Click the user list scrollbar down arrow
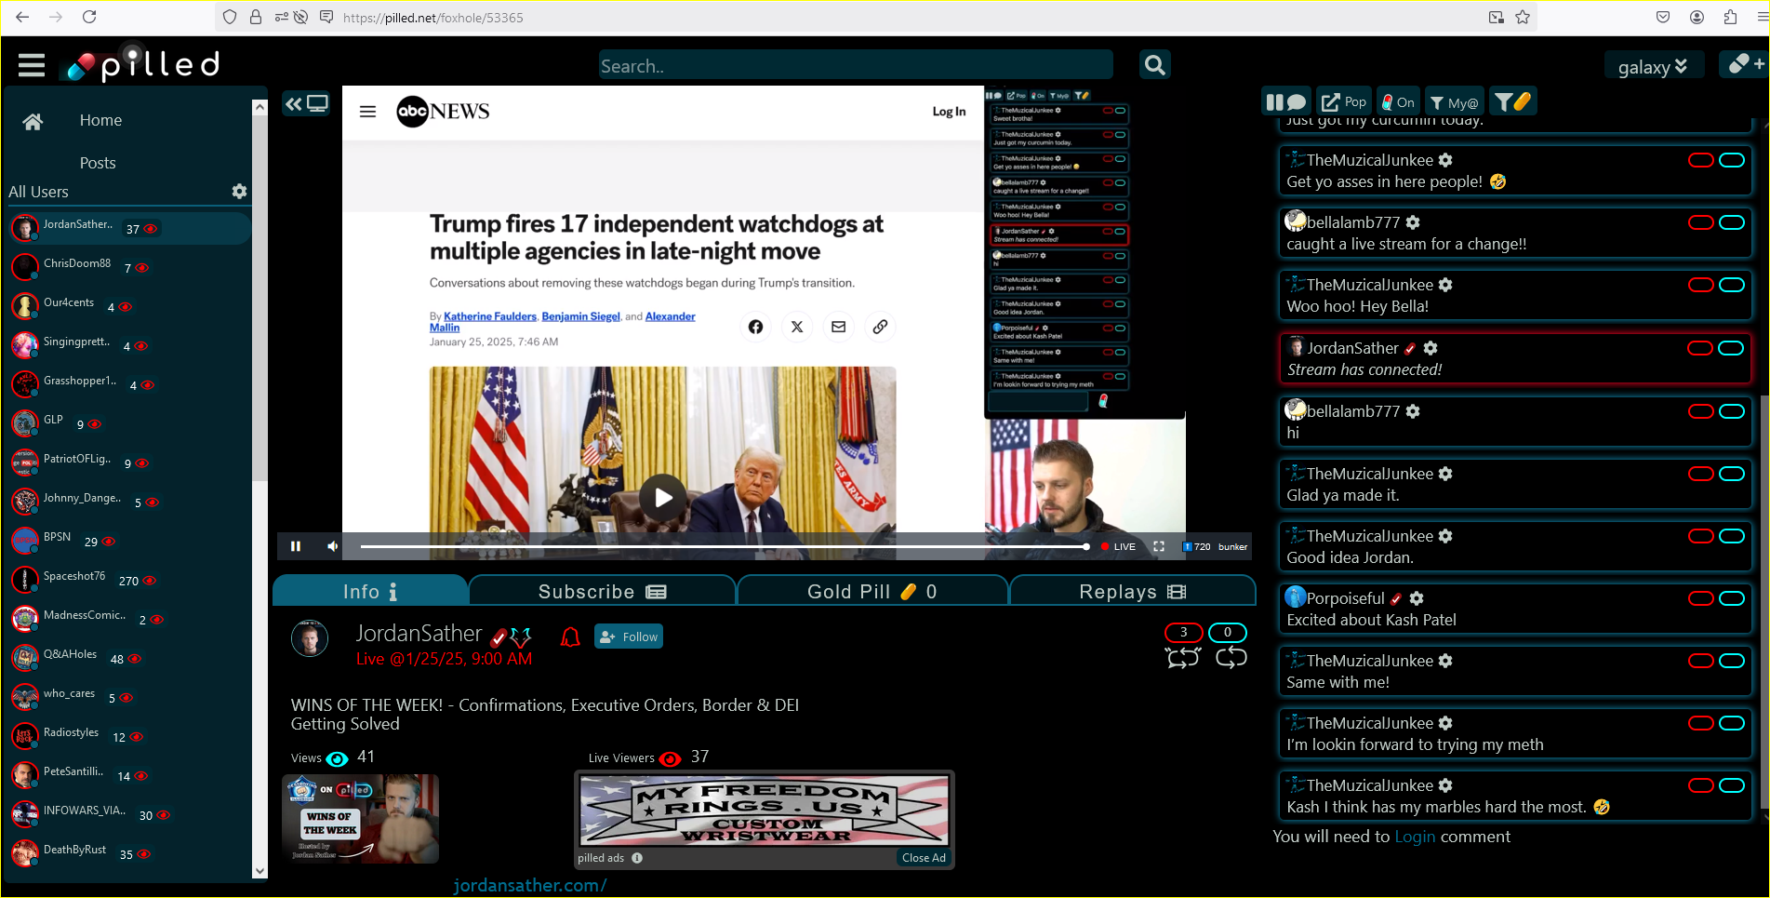Image resolution: width=1770 pixels, height=898 pixels. 260,871
